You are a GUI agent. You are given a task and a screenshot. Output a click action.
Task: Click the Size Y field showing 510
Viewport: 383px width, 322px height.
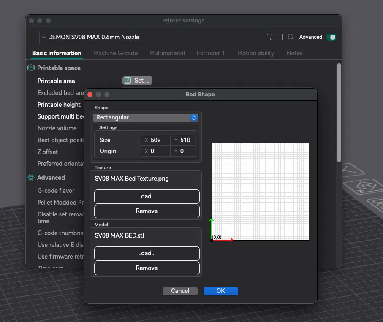183,140
